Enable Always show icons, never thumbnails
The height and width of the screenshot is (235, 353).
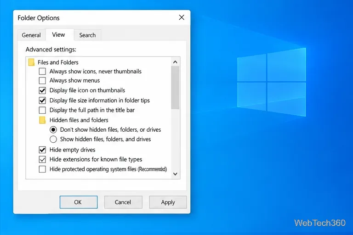pyautogui.click(x=42, y=71)
